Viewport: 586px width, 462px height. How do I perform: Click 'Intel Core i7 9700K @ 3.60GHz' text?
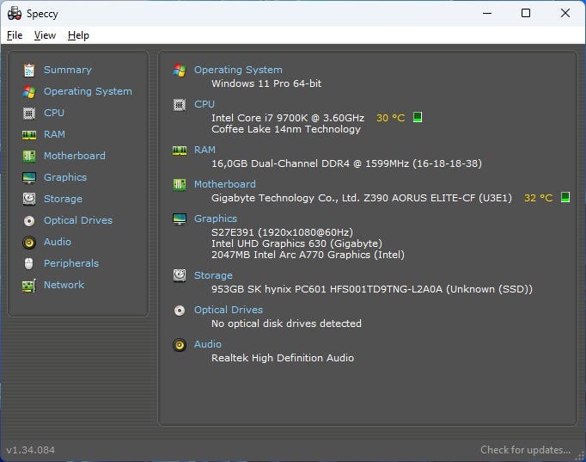point(288,118)
